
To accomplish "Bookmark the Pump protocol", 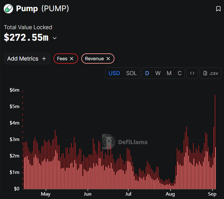I will (x=218, y=9).
